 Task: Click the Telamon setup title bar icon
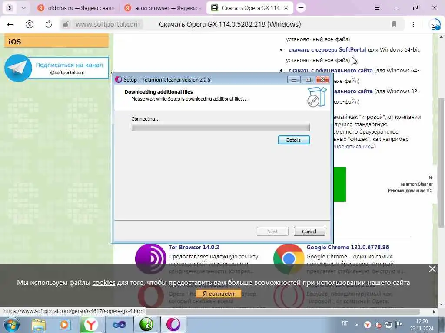coord(118,80)
